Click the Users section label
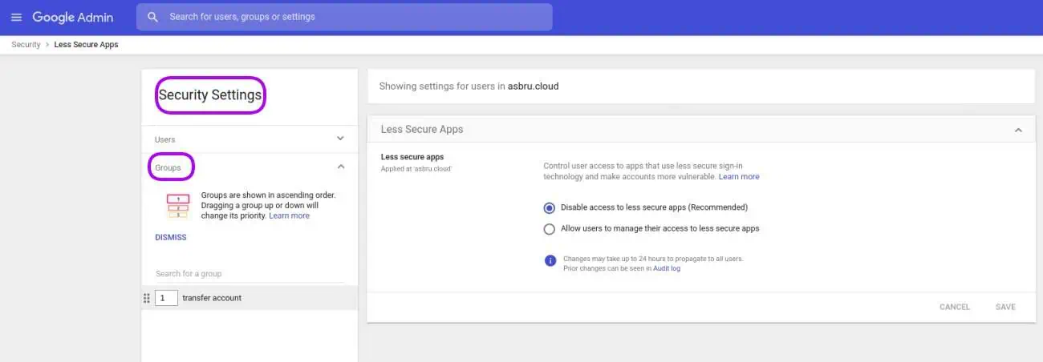Screen dimensions: 1043x362 (x=164, y=139)
